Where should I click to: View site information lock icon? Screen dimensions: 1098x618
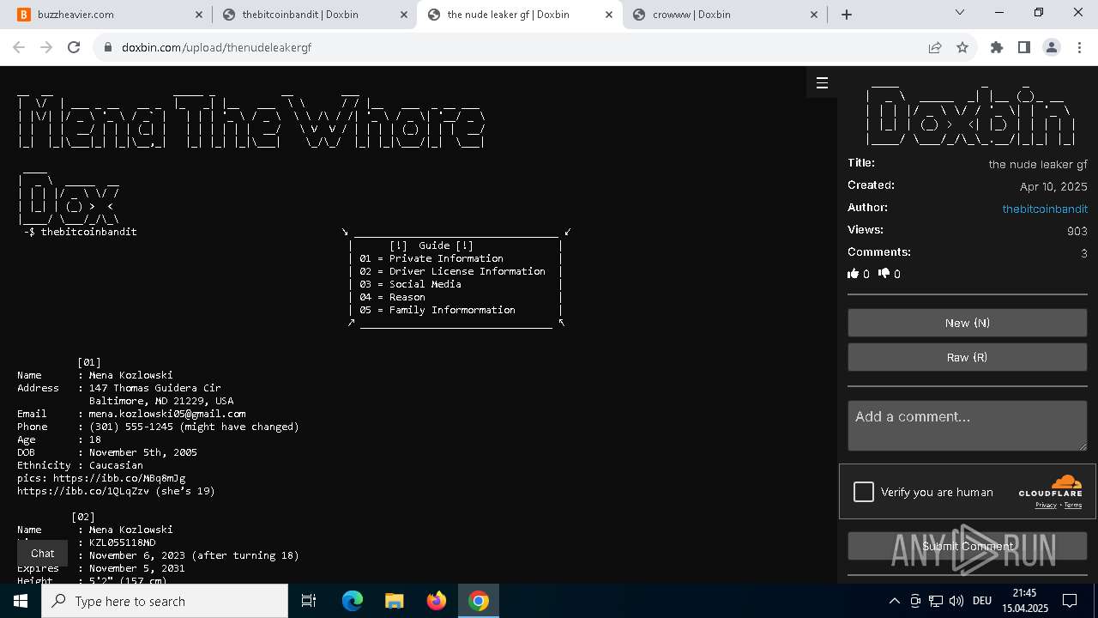click(x=108, y=47)
